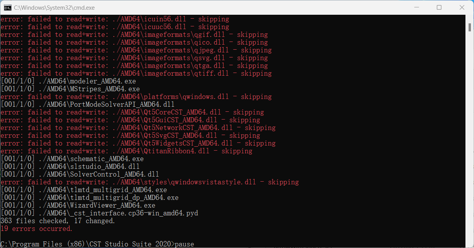
Task: Minimize the cmd.exe window
Action: (x=417, y=7)
